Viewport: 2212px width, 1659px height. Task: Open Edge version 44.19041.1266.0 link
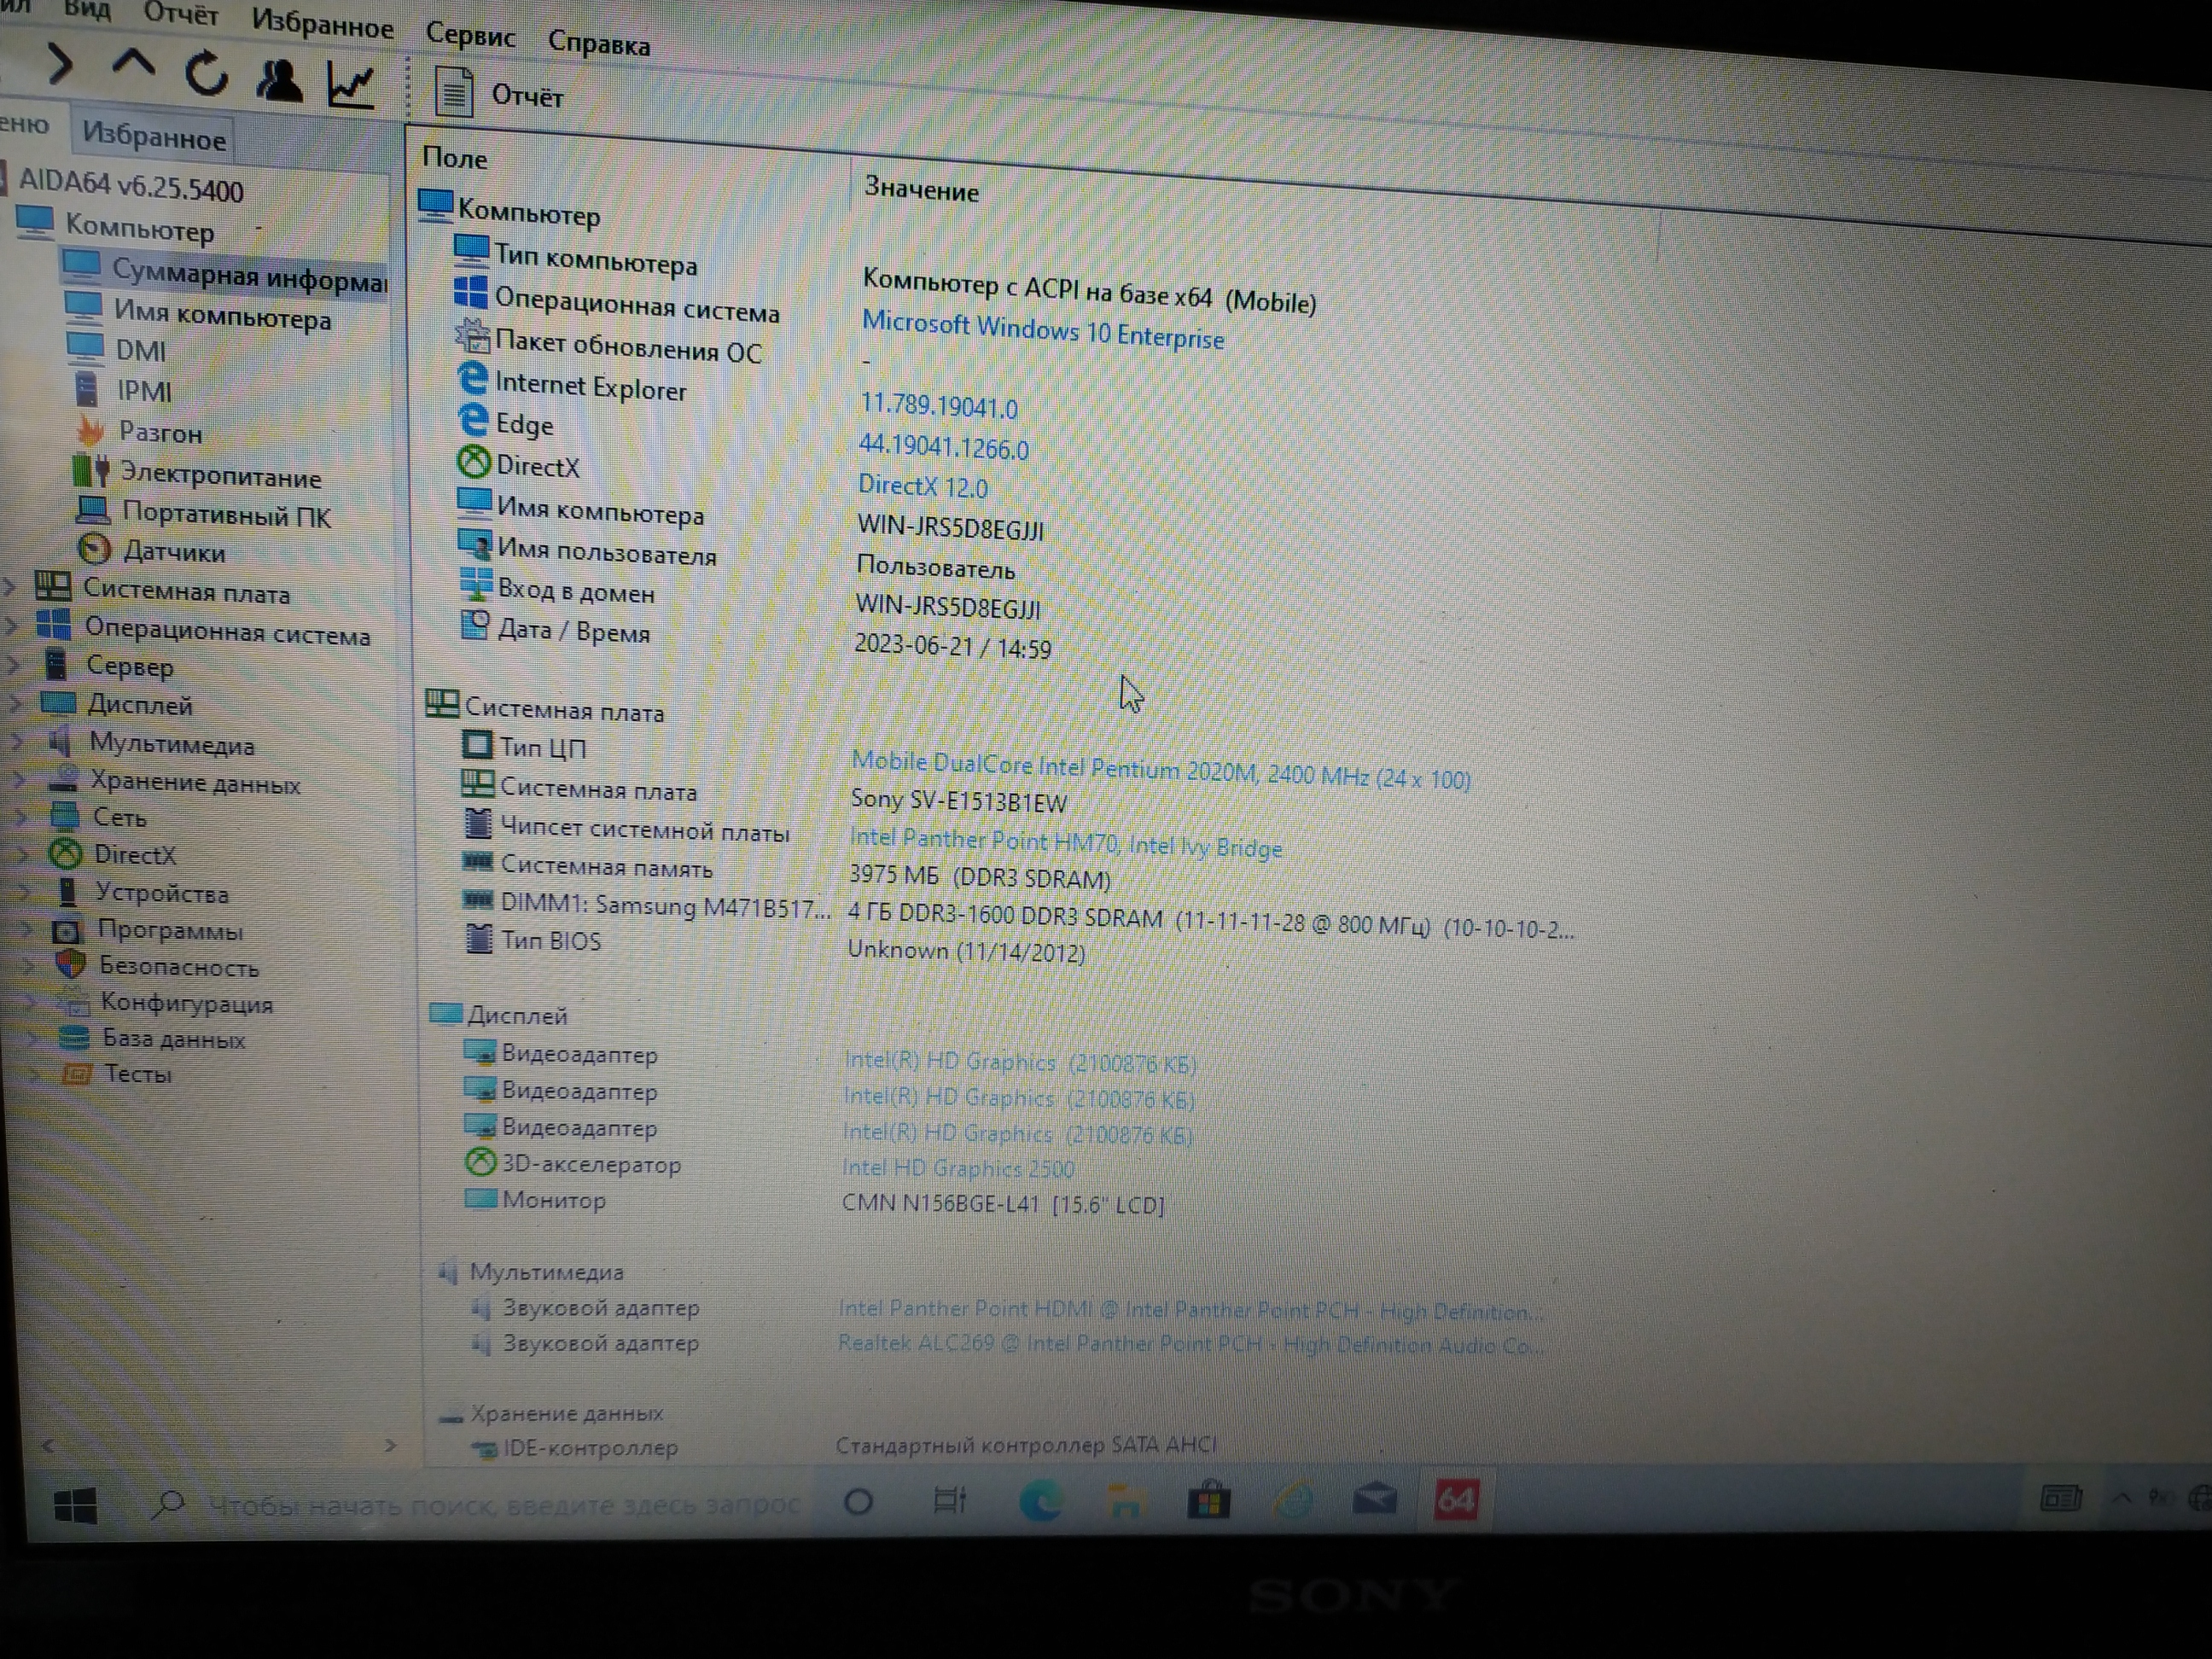click(x=943, y=446)
